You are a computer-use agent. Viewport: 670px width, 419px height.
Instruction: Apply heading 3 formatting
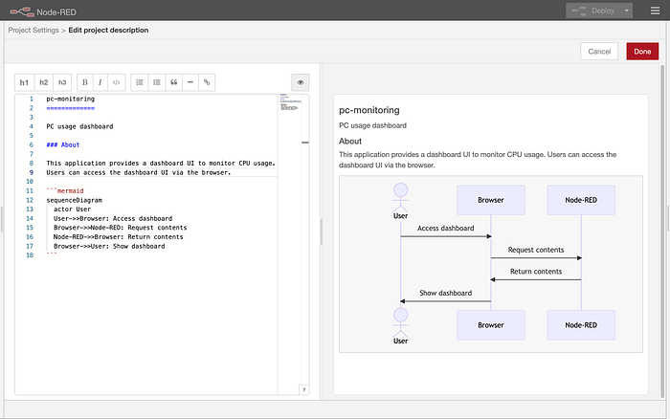62,82
